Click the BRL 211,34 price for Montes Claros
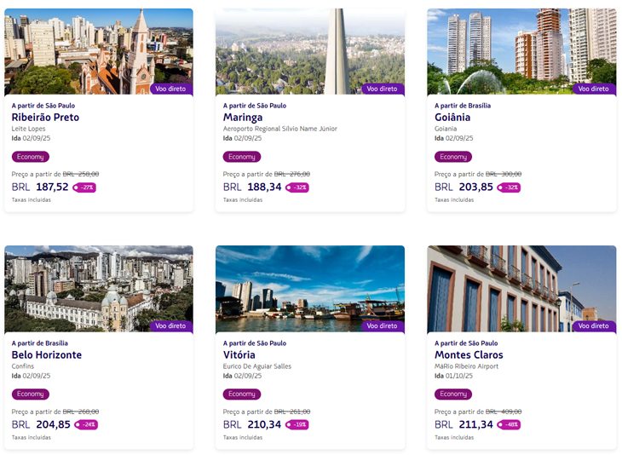Screen dimensions: 622x455 tap(464, 424)
